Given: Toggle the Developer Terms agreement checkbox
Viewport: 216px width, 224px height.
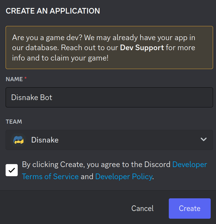Looking at the screenshot, I should tap(12, 170).
